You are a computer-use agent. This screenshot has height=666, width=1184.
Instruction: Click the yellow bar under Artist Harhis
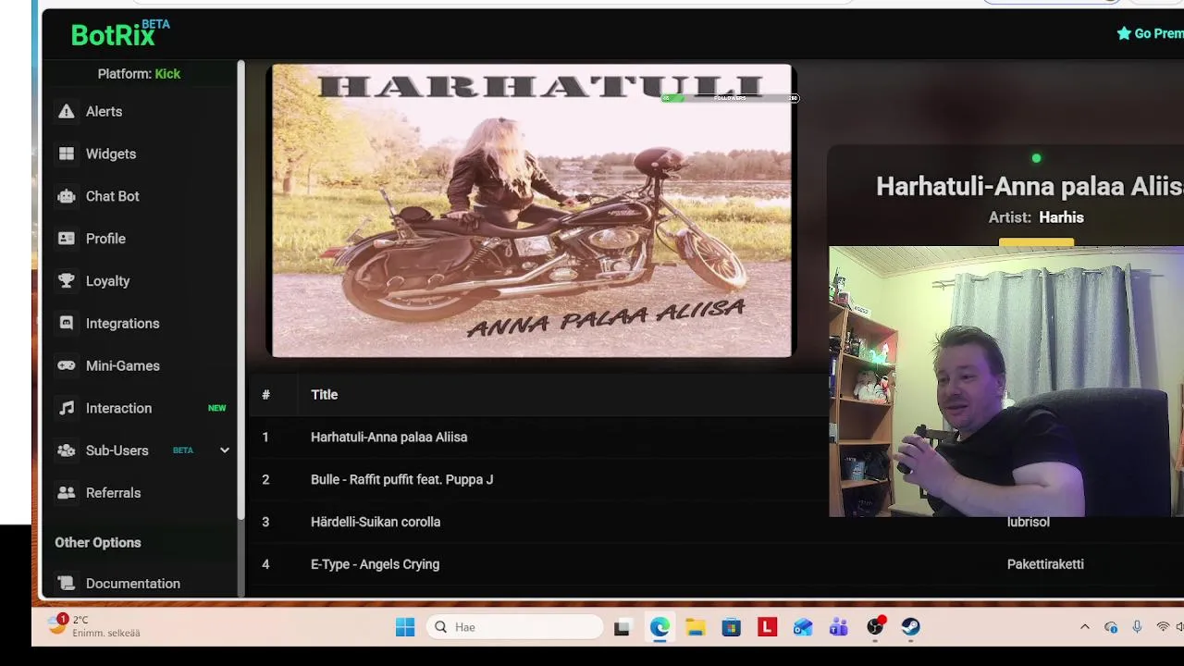point(1036,242)
